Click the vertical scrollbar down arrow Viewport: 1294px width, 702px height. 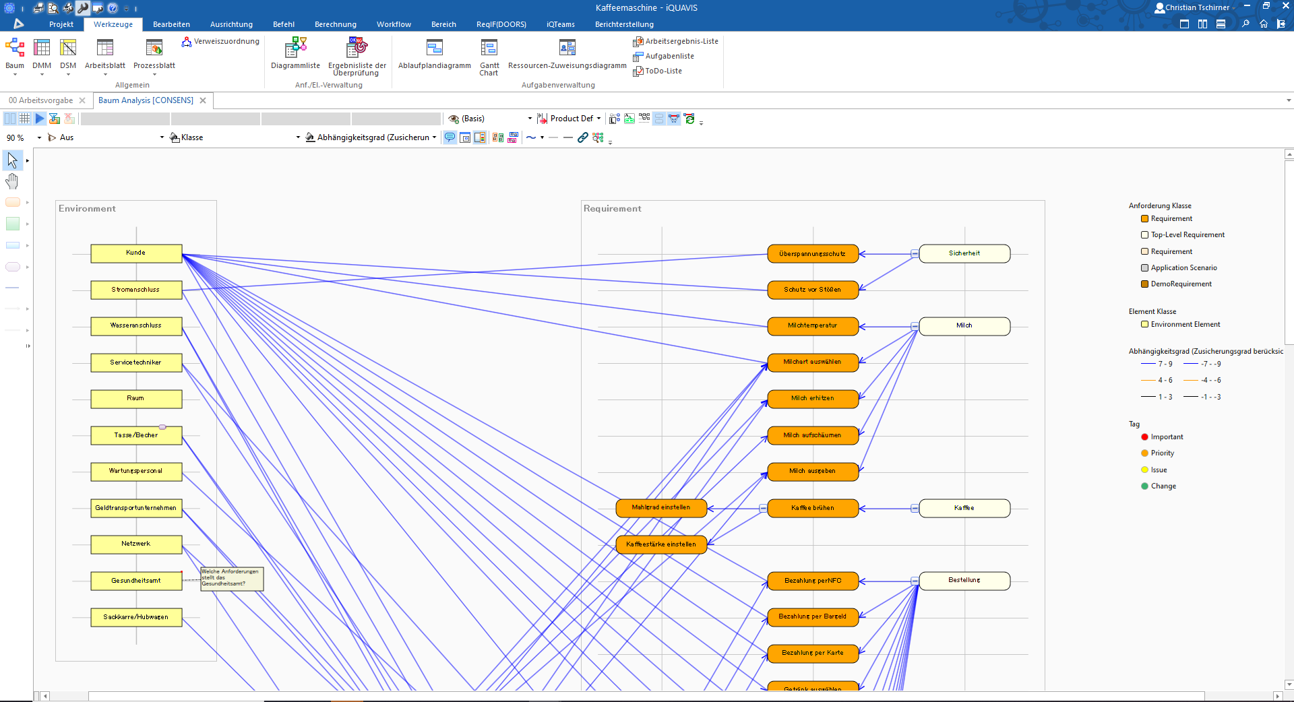(1289, 684)
